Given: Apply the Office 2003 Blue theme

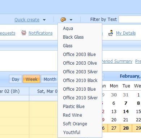Looking at the screenshot, I should (x=80, y=55).
